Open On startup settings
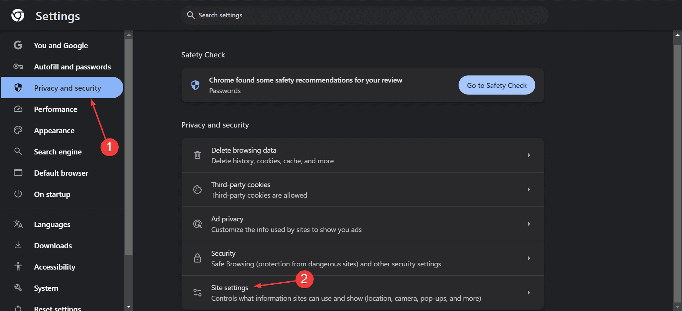Viewport: 682px width, 311px height. 62,194
